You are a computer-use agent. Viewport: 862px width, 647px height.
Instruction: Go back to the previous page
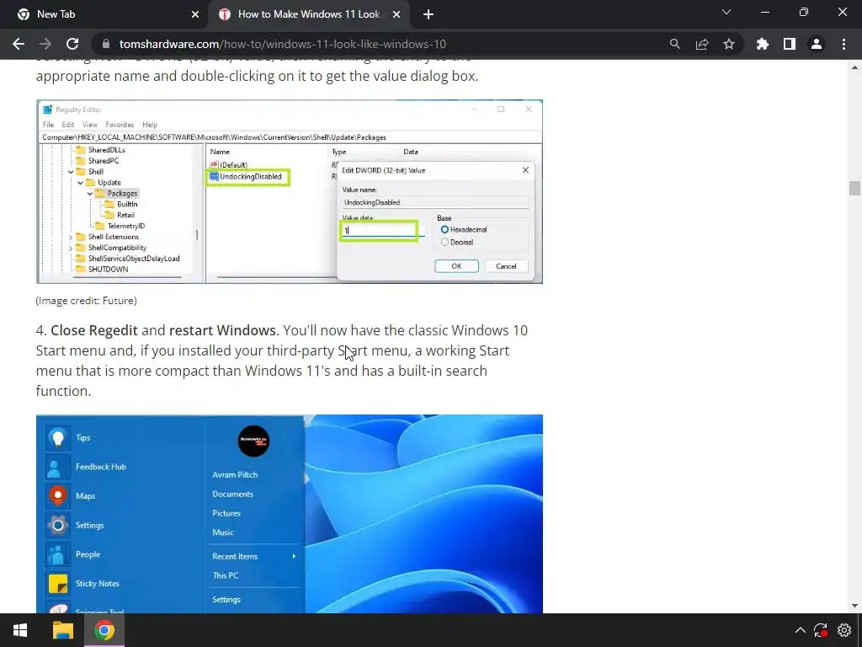[x=19, y=44]
